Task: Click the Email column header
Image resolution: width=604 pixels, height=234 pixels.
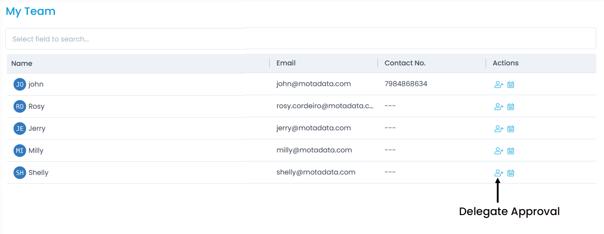Action: pos(286,63)
